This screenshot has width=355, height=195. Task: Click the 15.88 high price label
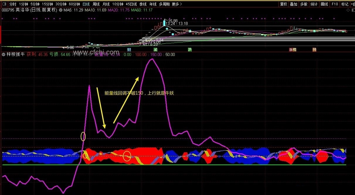click(173, 21)
